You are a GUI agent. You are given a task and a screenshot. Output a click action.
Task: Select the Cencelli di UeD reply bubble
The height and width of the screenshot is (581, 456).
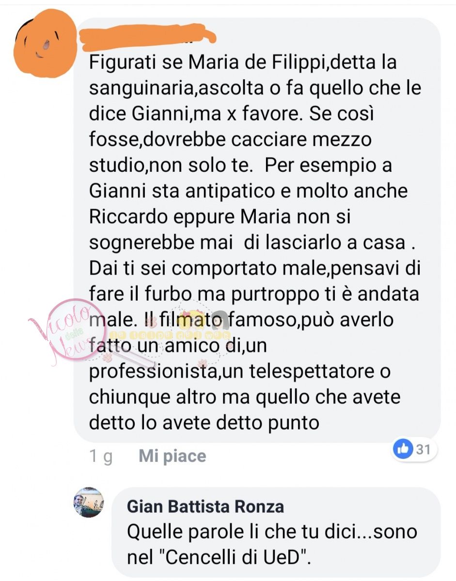(x=276, y=532)
